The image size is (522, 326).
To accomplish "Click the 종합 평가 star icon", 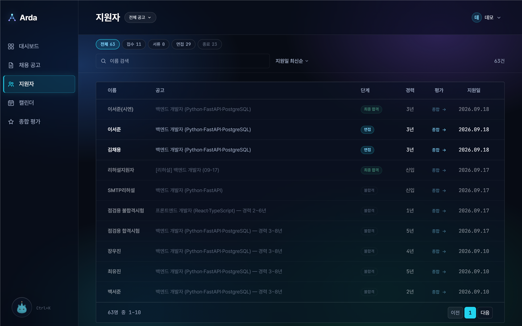I will coord(11,122).
